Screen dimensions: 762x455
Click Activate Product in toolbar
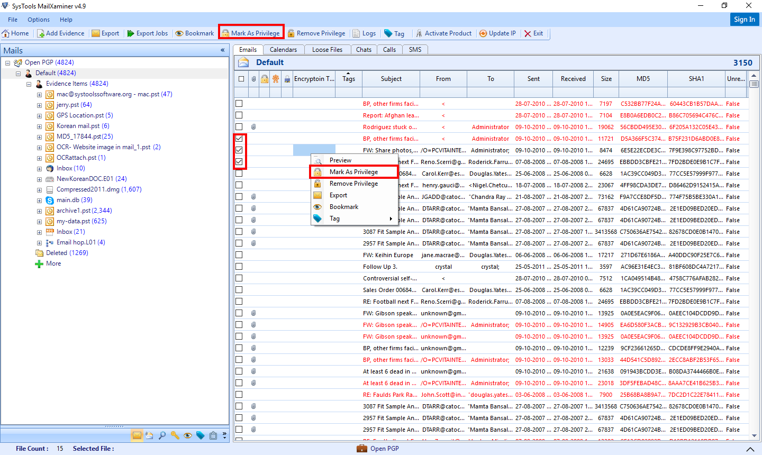(x=443, y=33)
